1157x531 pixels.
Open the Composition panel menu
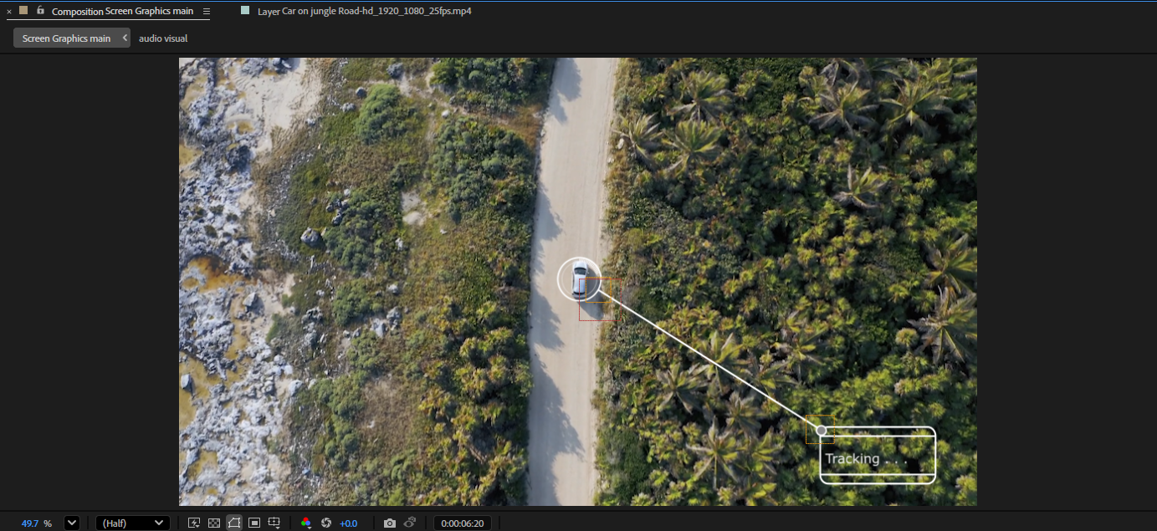pos(207,12)
